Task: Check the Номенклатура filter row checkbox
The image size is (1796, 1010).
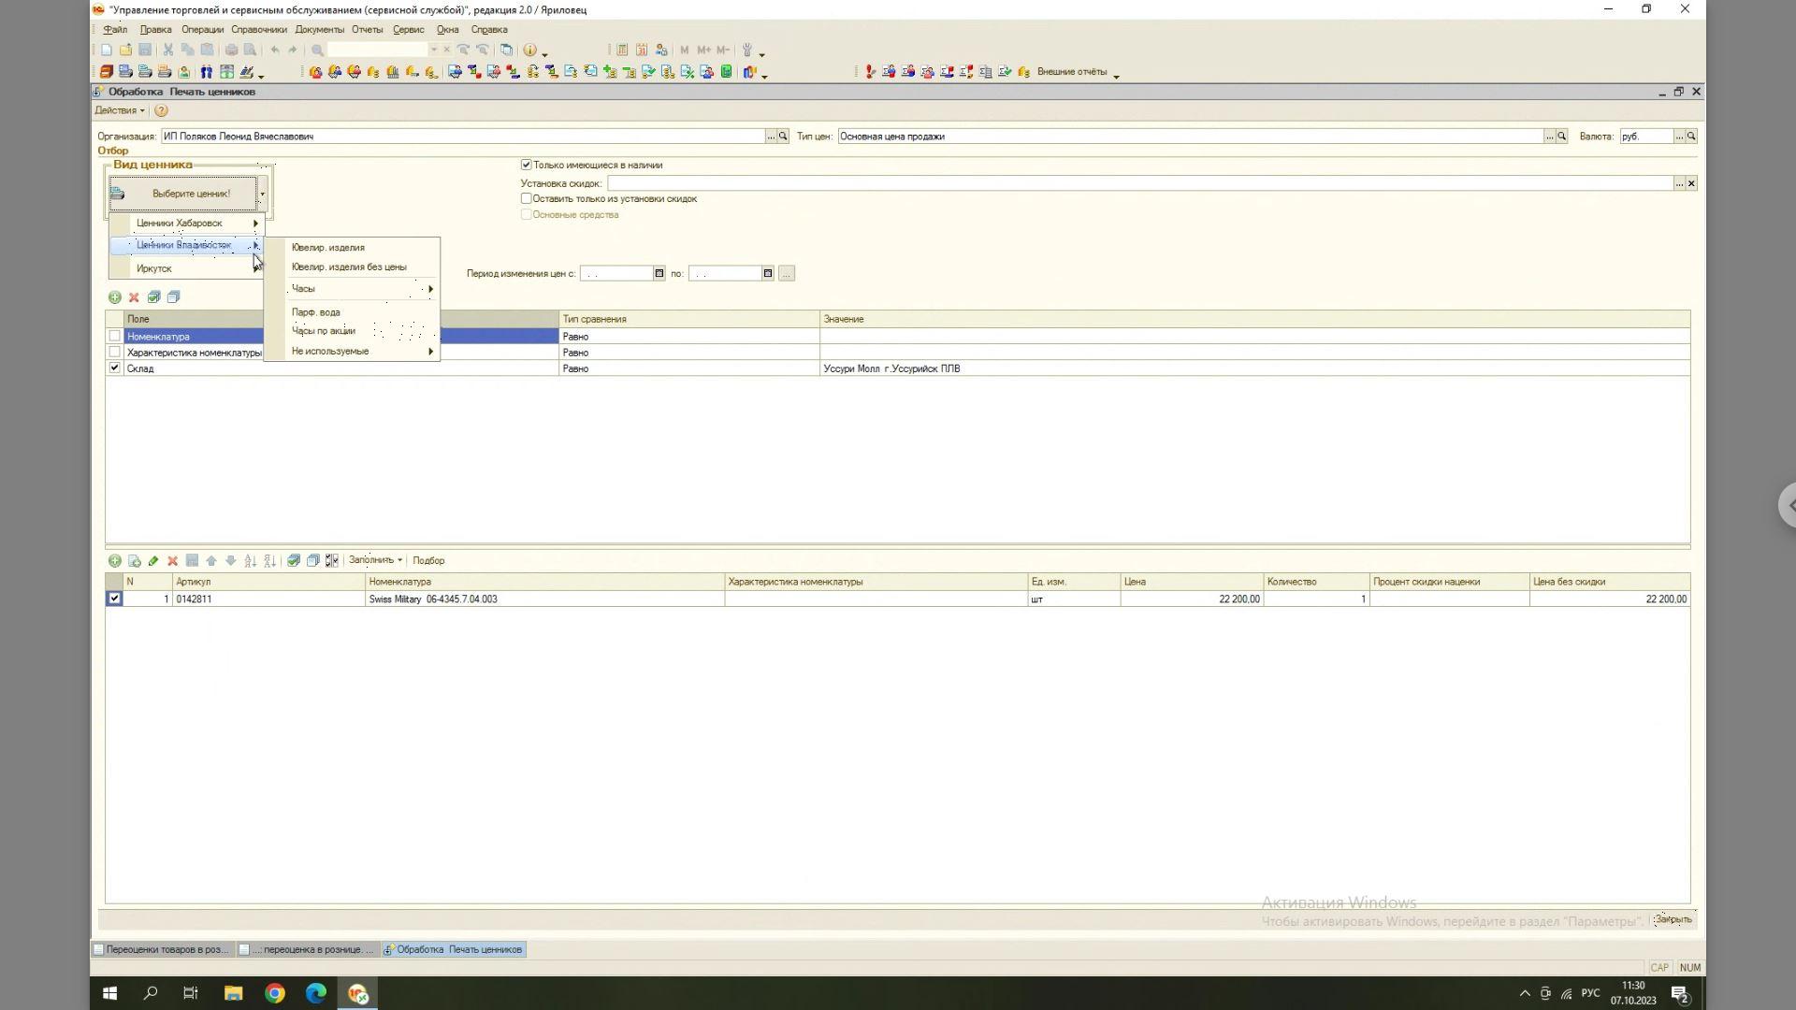Action: coord(115,337)
